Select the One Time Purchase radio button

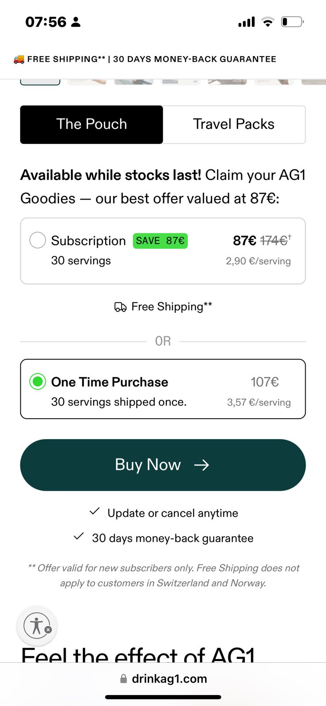pyautogui.click(x=37, y=382)
